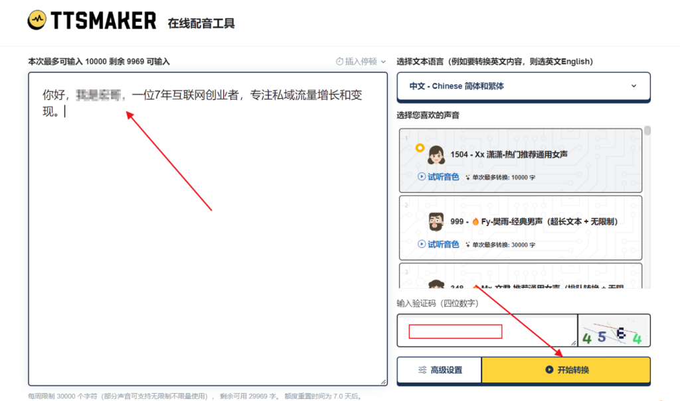Click the round TTSMaker logo icon
Image resolution: width=680 pixels, height=401 pixels.
coord(37,19)
